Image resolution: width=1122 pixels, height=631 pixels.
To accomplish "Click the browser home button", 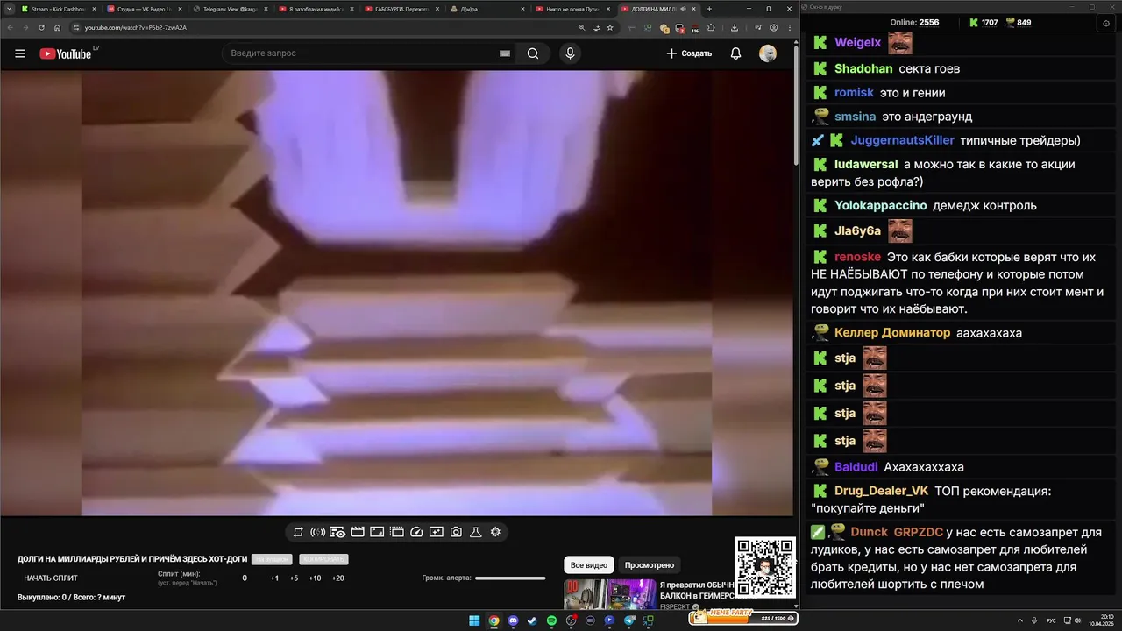I will coord(57,27).
